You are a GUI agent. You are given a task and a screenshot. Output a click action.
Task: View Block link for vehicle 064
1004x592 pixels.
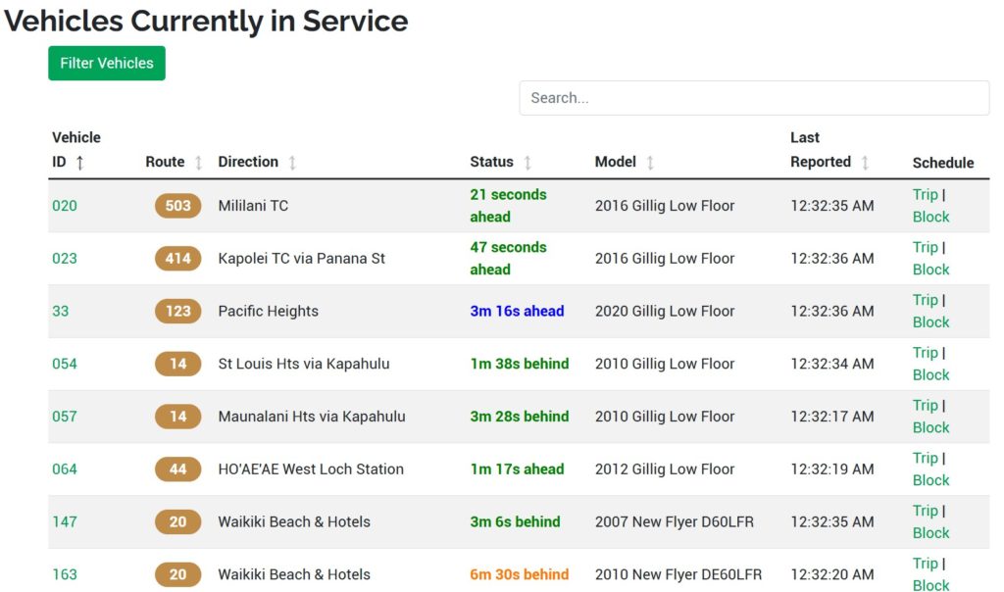[930, 480]
